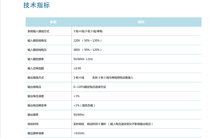Click the 380V (50%~120%) value

coord(88,50)
